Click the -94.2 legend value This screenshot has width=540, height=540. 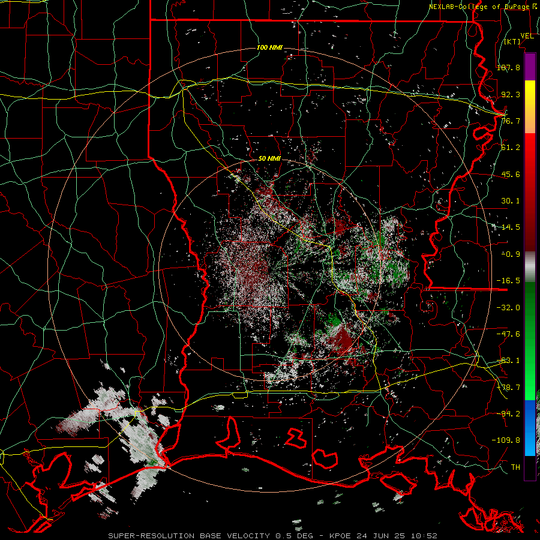[x=508, y=413]
